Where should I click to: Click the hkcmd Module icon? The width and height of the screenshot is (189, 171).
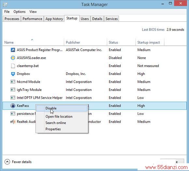click(x=13, y=82)
